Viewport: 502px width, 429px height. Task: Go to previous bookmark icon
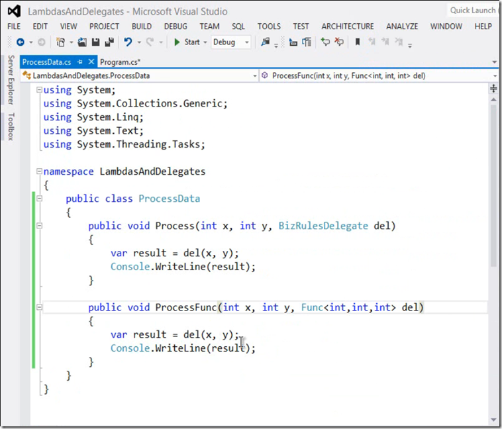click(372, 42)
